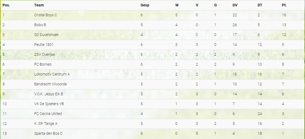Select FC Borneo team name
Screen dimensions: 305x139
43,64
